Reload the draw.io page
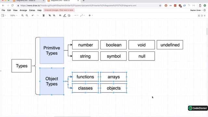The image size is (208, 117). (x=12, y=6)
